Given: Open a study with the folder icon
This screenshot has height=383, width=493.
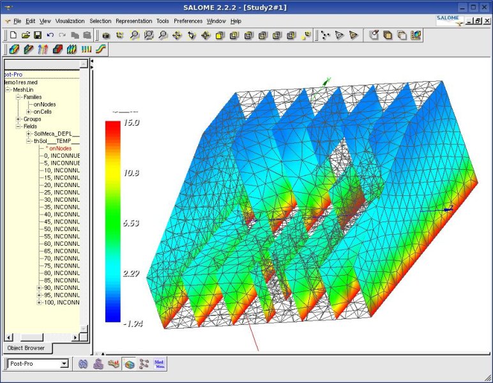Looking at the screenshot, I should click(26, 35).
